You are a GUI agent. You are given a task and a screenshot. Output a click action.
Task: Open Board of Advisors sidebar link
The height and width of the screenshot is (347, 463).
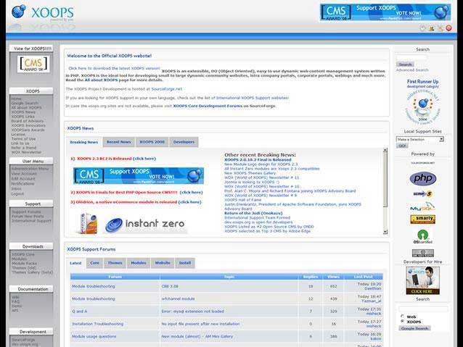click(x=28, y=121)
